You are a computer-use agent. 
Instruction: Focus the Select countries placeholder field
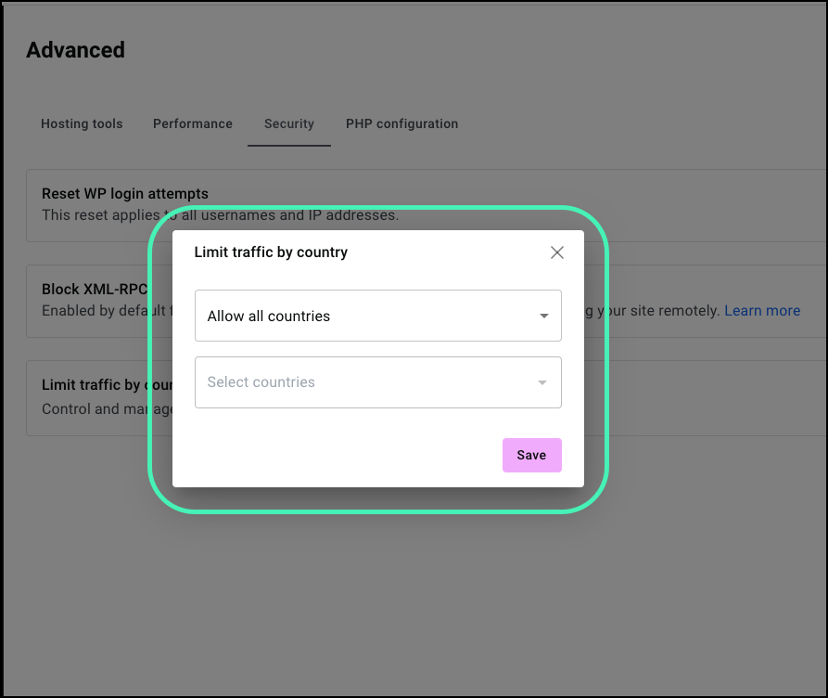(377, 382)
